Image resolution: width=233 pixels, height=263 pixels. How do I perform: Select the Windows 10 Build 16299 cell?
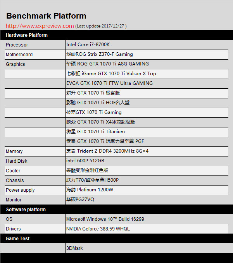coord(147,219)
